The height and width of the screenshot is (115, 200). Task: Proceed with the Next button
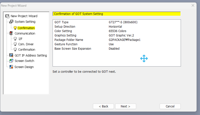pyautogui.click(x=126, y=106)
